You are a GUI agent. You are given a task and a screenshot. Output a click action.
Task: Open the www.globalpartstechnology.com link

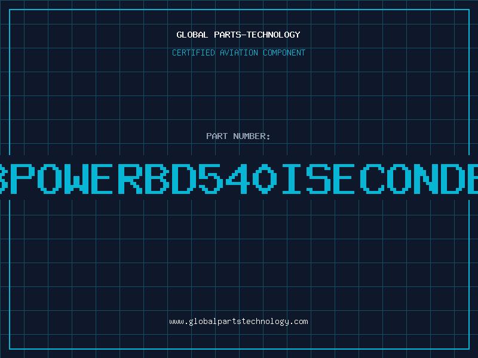(238, 322)
